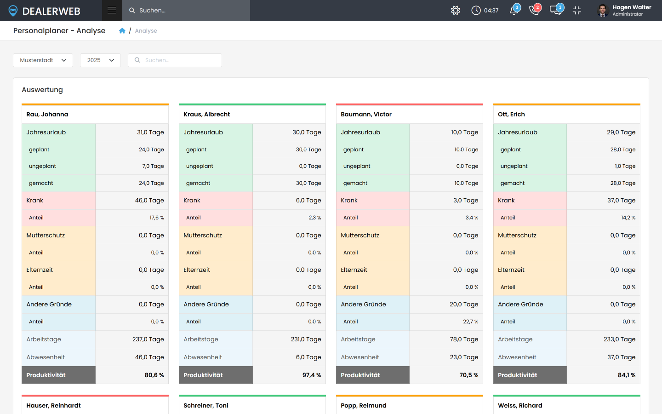The height and width of the screenshot is (414, 662).
Task: Go to home via breadcrumb house icon
Action: pyautogui.click(x=122, y=31)
